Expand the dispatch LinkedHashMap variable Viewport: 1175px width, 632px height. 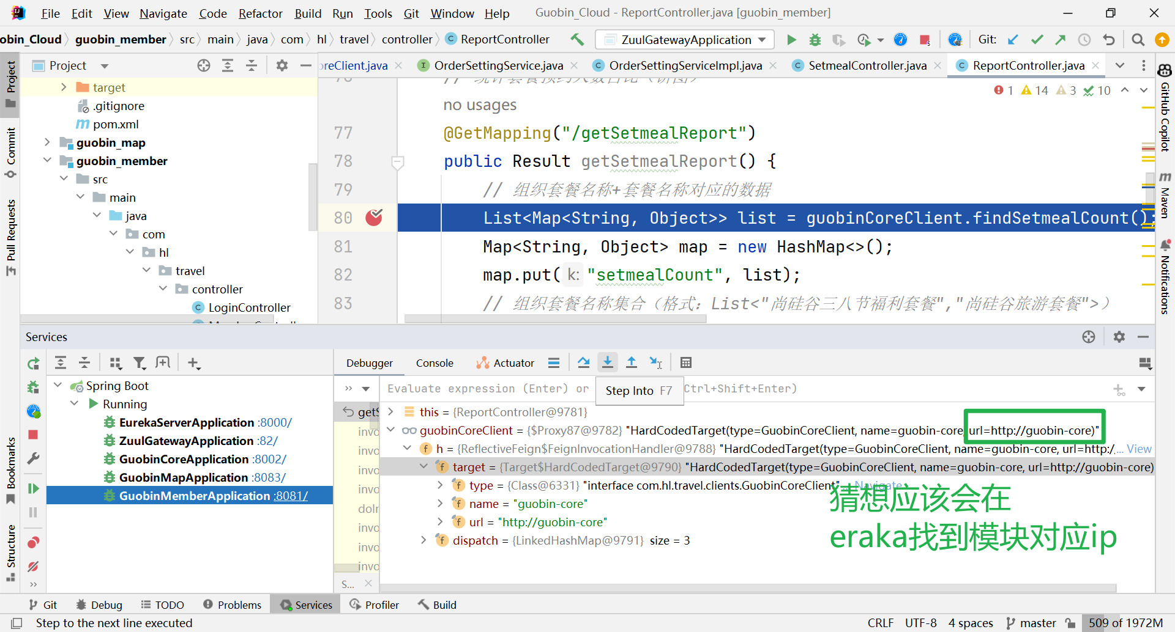pos(423,540)
